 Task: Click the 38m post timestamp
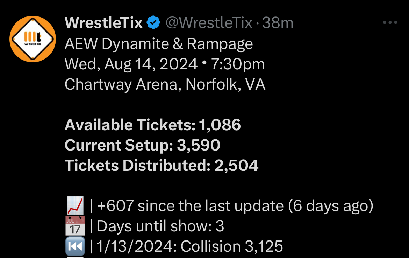coord(278,23)
